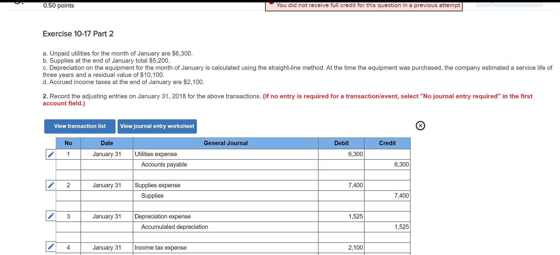560x255 pixels.
Task: Click the Credit column header
Action: click(x=387, y=143)
